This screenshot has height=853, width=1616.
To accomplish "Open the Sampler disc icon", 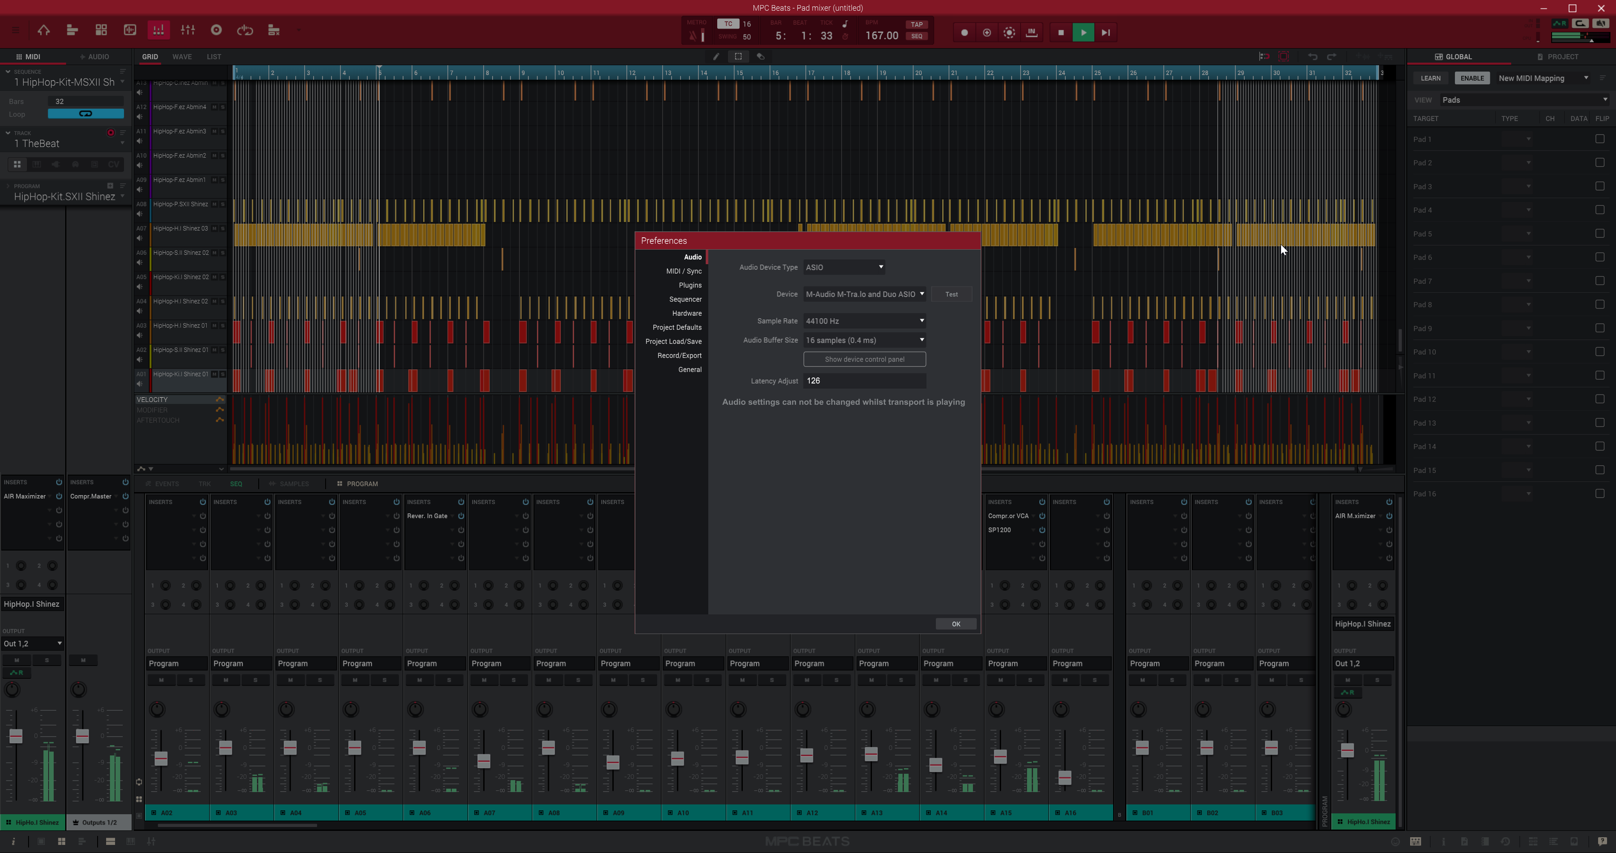I will (x=216, y=30).
